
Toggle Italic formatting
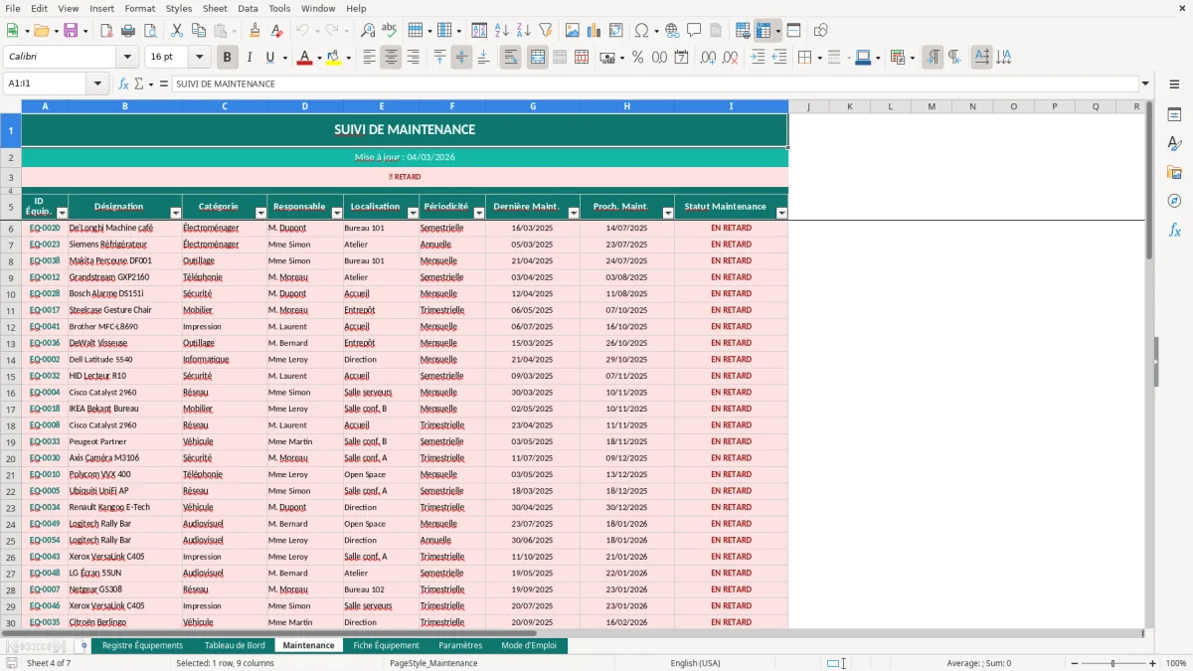[249, 58]
